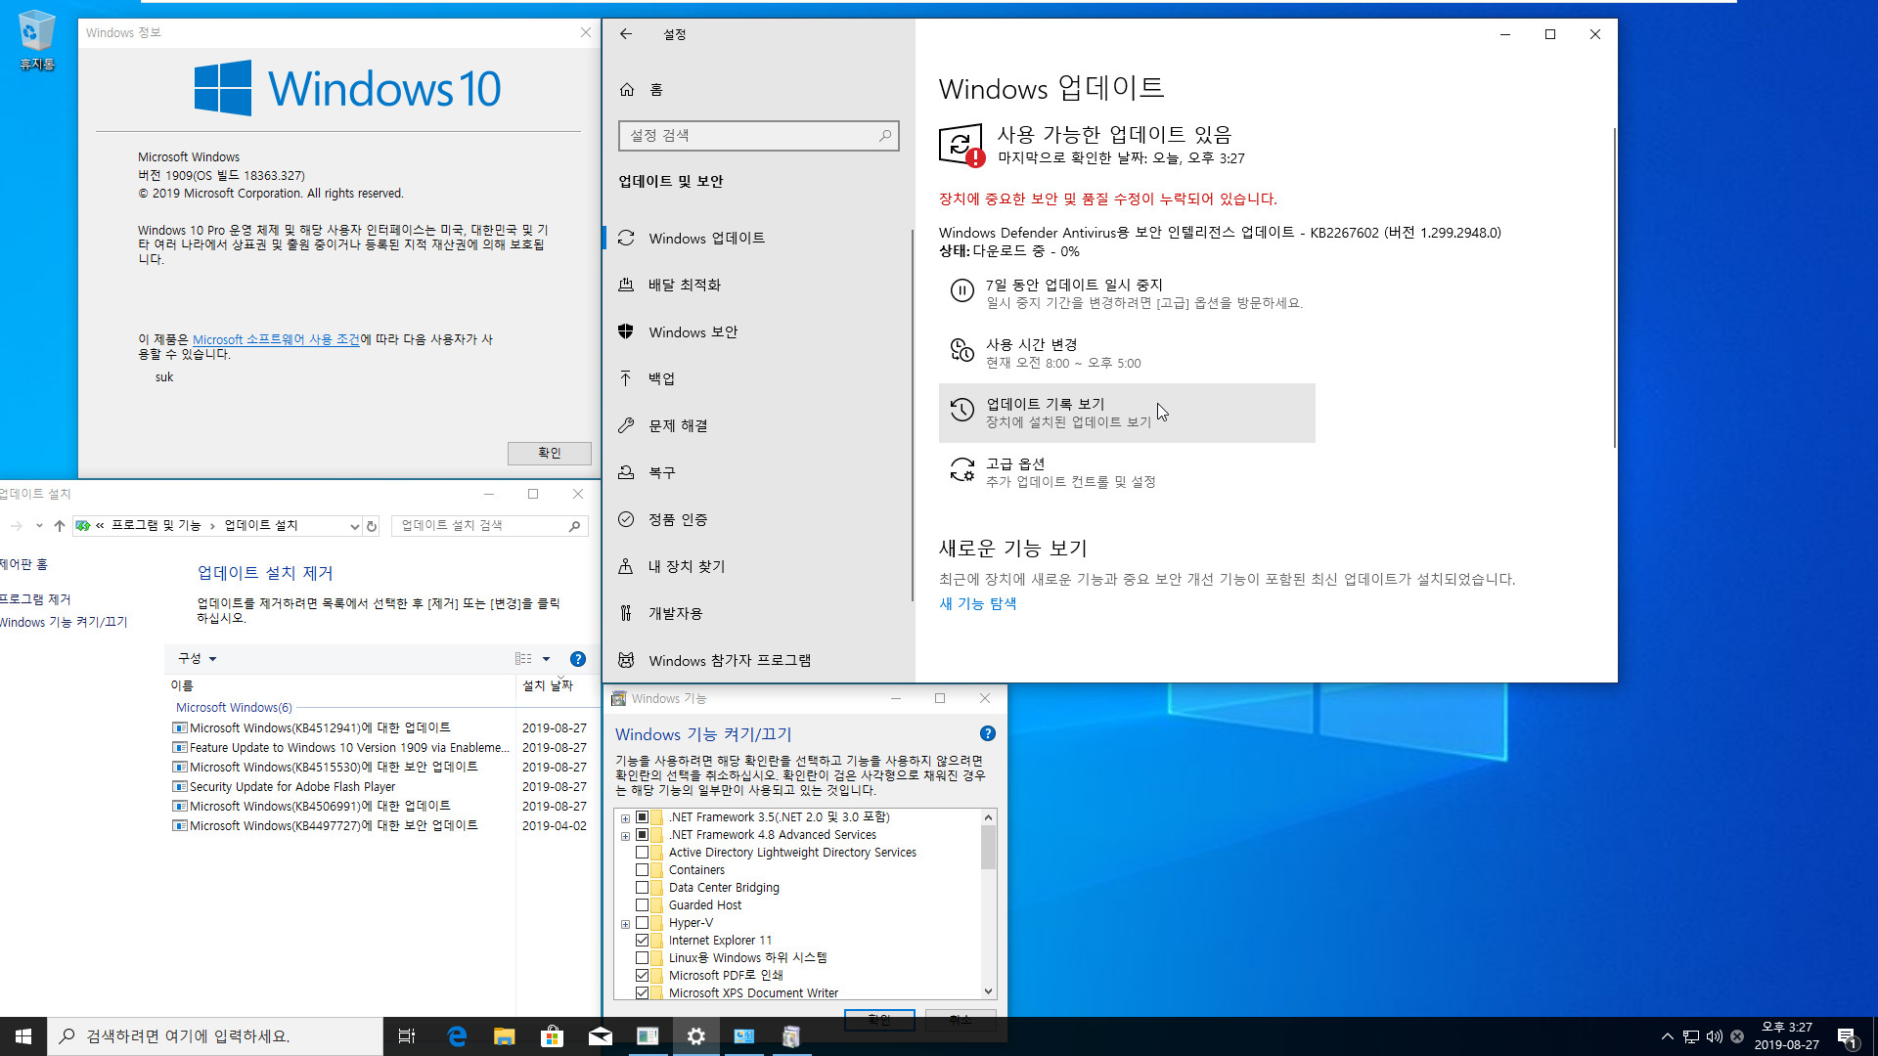Click 프로그램 제거 link in Installed Updates sidebar
Image resolution: width=1878 pixels, height=1056 pixels.
35,599
